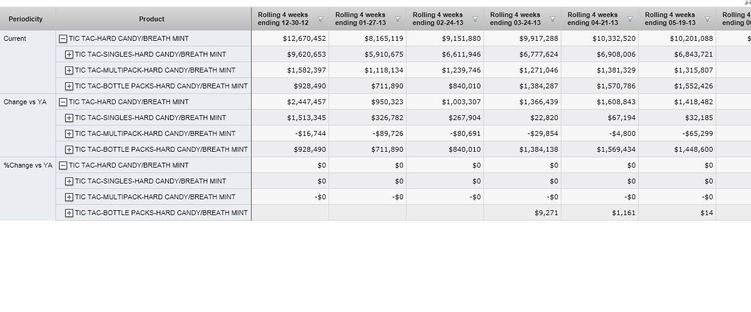Click Rolling 4 weeks ending 03-24-13 header

(515, 19)
